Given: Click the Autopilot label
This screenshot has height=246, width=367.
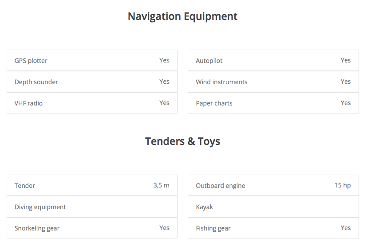Looking at the screenshot, I should click(209, 61).
